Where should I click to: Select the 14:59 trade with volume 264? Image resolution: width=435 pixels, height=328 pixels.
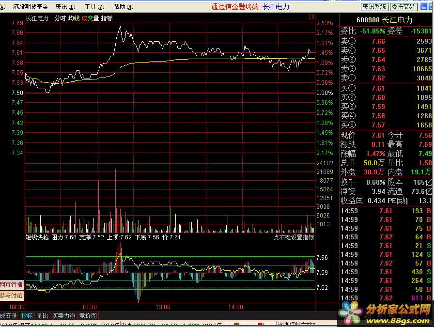pyautogui.click(x=386, y=281)
